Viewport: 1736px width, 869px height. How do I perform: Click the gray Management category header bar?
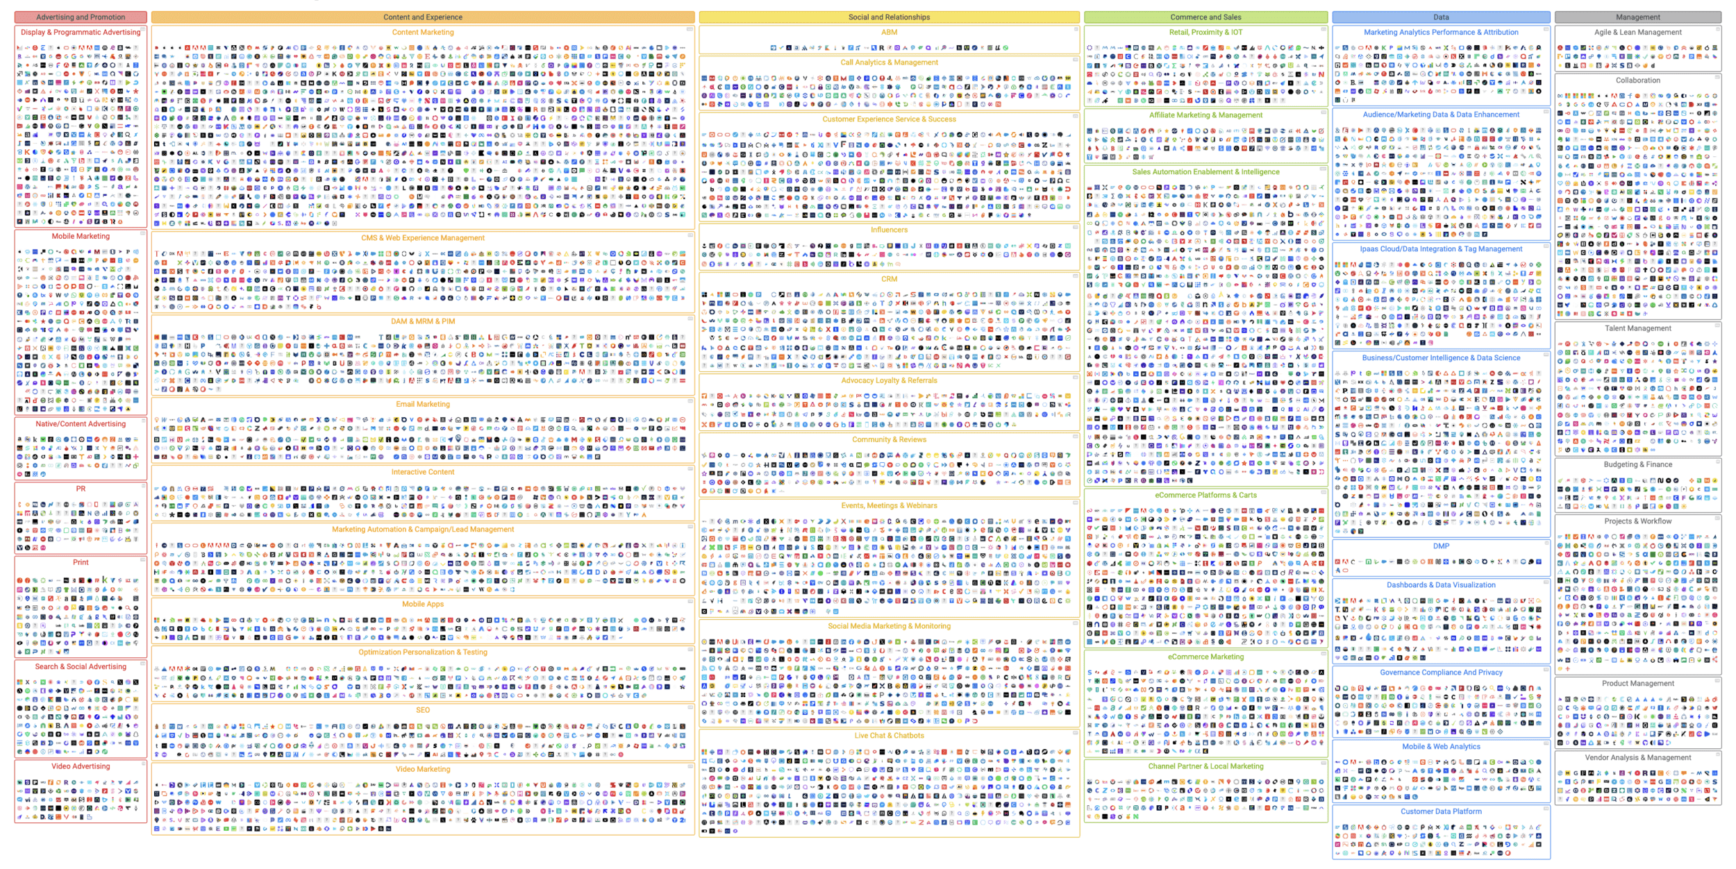click(x=1637, y=17)
